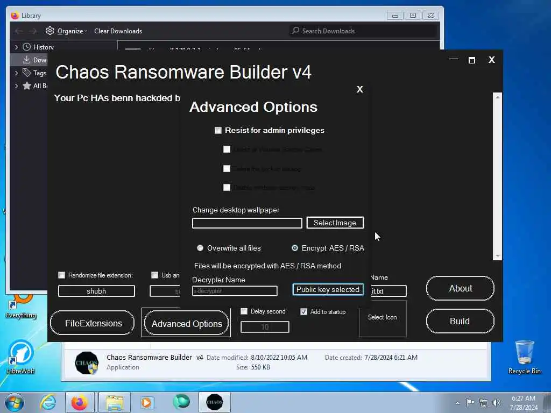Click the Organize gear icon in Library
The image size is (551, 413).
[x=50, y=31]
